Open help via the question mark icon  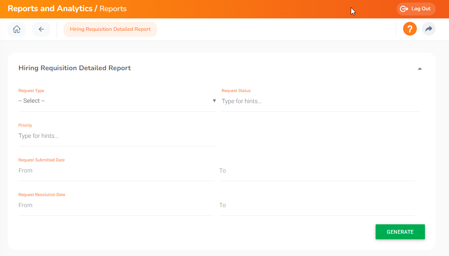pos(410,29)
